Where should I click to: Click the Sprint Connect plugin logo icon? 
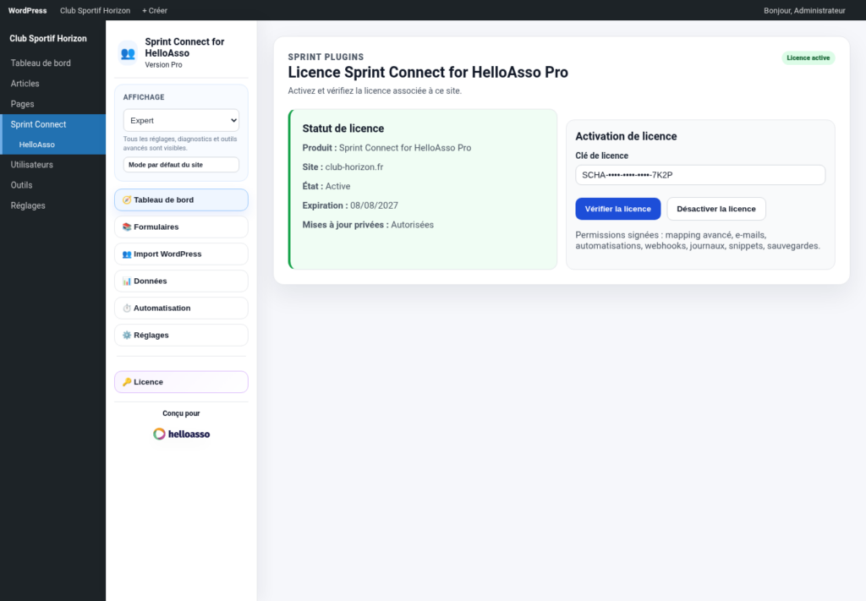[x=128, y=53]
